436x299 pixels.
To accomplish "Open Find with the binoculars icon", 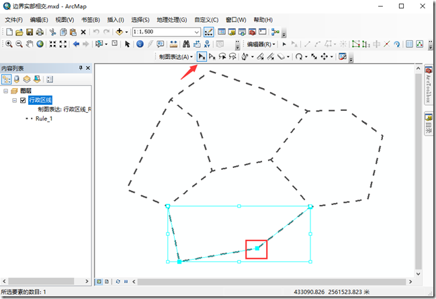I will [186, 44].
